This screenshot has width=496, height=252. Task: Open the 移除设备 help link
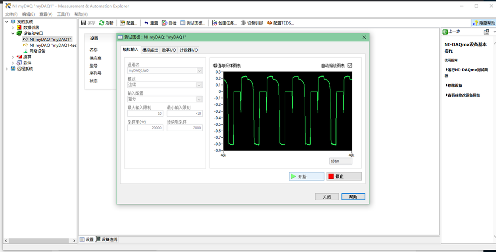pyautogui.click(x=454, y=85)
